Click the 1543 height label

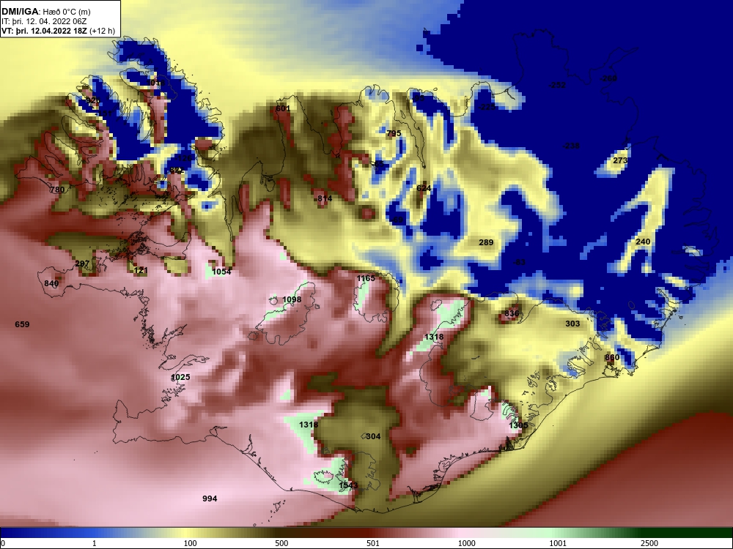(348, 485)
